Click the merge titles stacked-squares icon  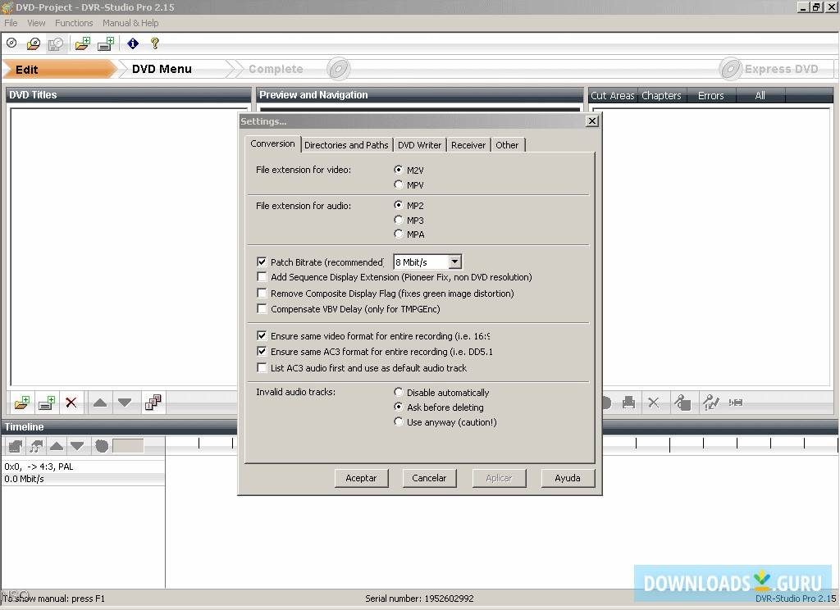tap(153, 403)
